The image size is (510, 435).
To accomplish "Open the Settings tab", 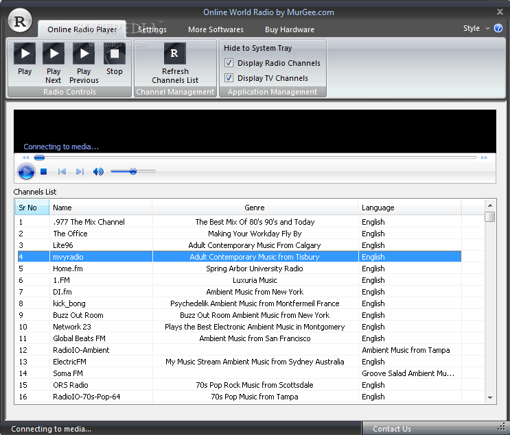I will coord(152,29).
